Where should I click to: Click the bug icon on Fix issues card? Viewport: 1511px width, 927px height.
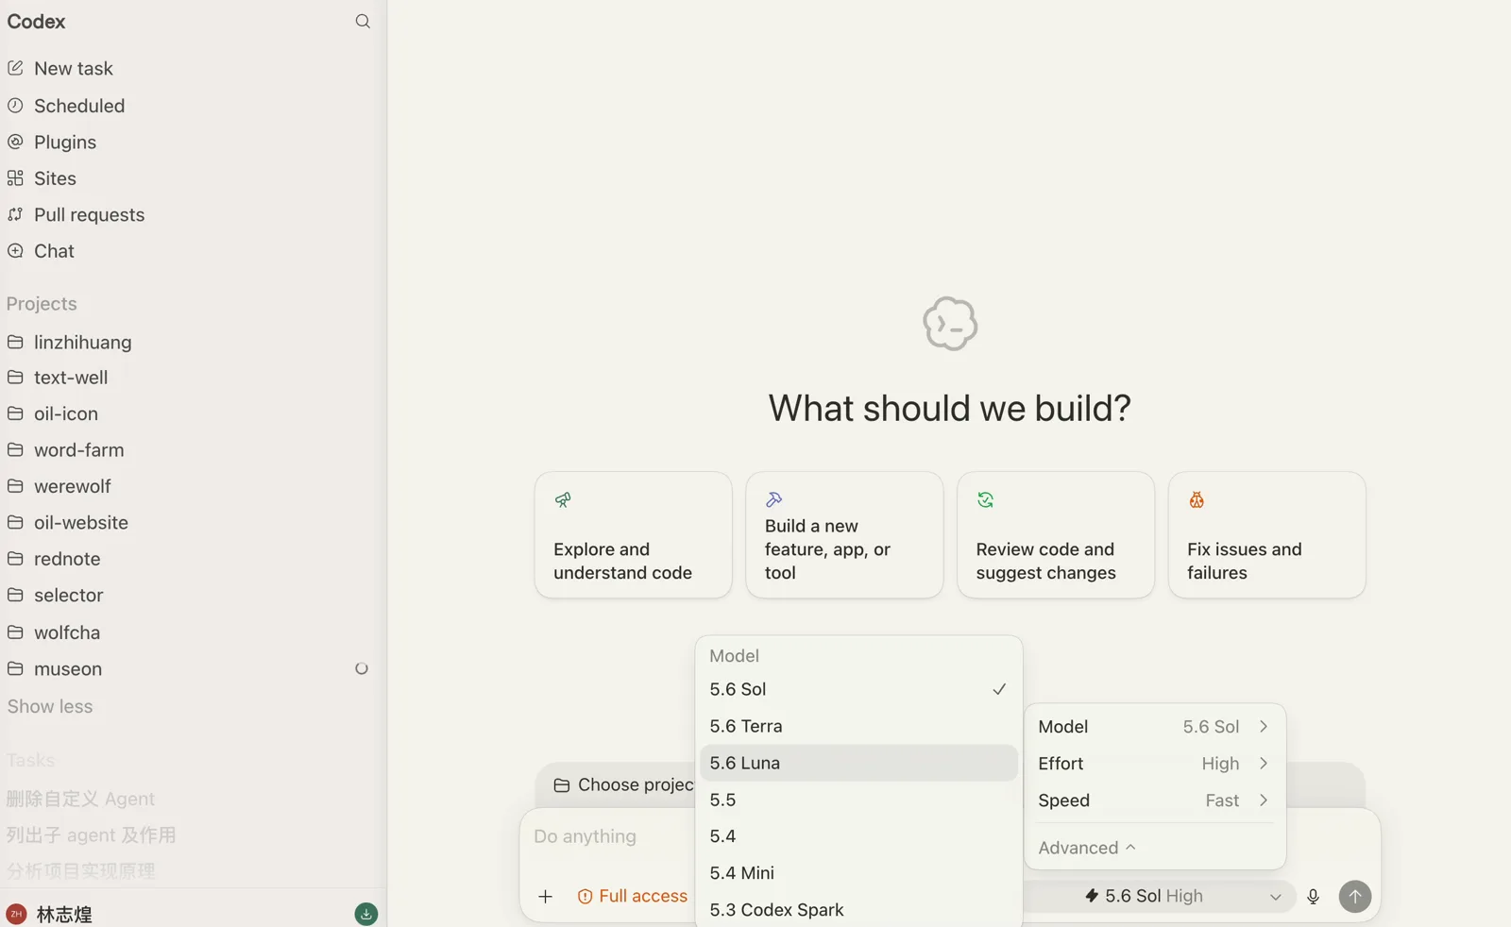point(1197,499)
